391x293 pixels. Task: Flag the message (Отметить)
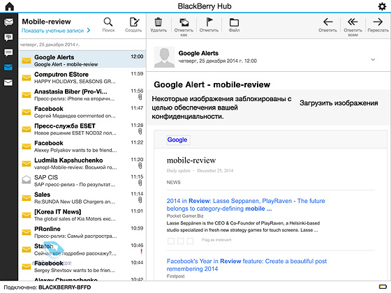tap(209, 24)
